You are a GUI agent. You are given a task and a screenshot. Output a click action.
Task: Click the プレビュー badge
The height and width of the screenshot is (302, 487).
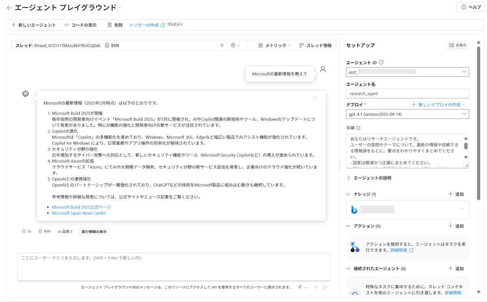pos(175,25)
